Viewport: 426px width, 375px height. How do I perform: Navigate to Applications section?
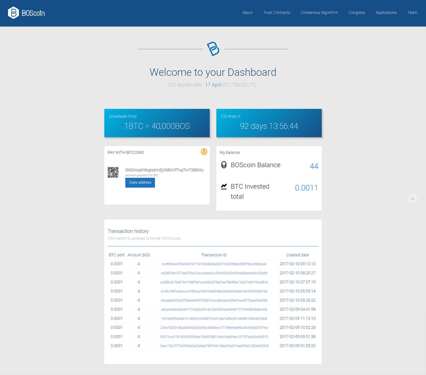coord(386,13)
